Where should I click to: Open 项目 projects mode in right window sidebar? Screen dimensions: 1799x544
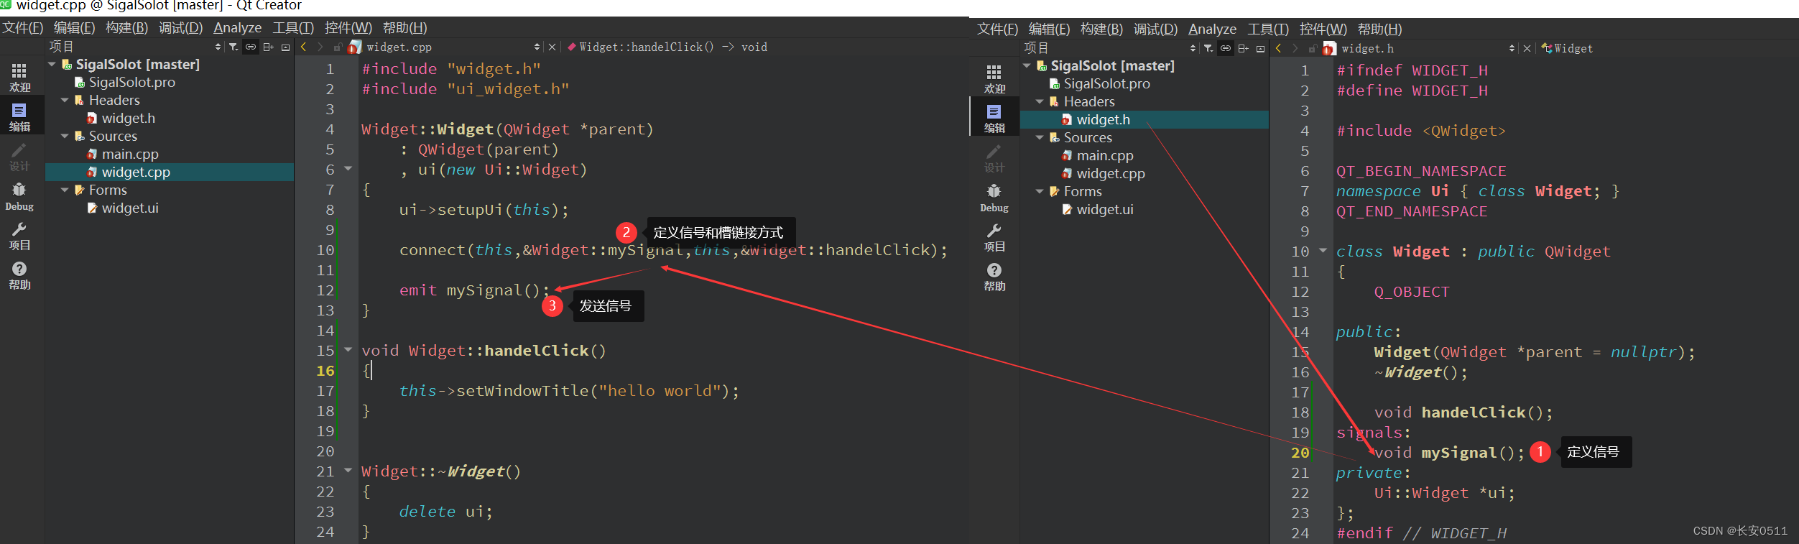click(994, 237)
